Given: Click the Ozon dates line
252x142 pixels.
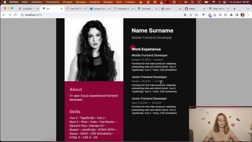Looking at the screenshot, I should [146, 103].
